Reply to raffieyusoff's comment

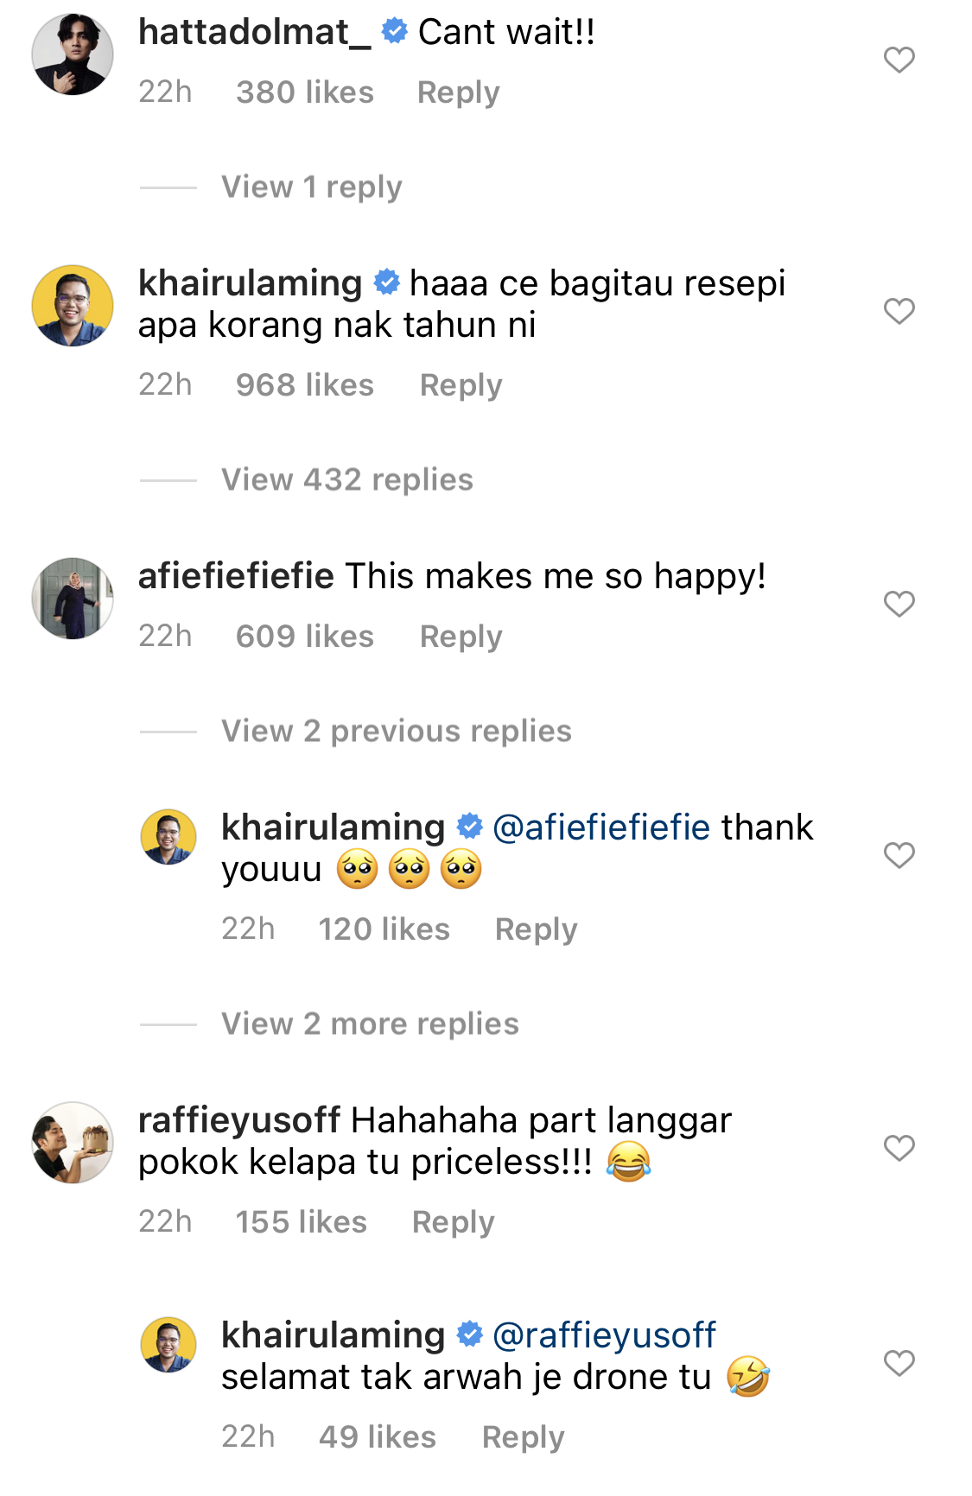[x=453, y=1222]
